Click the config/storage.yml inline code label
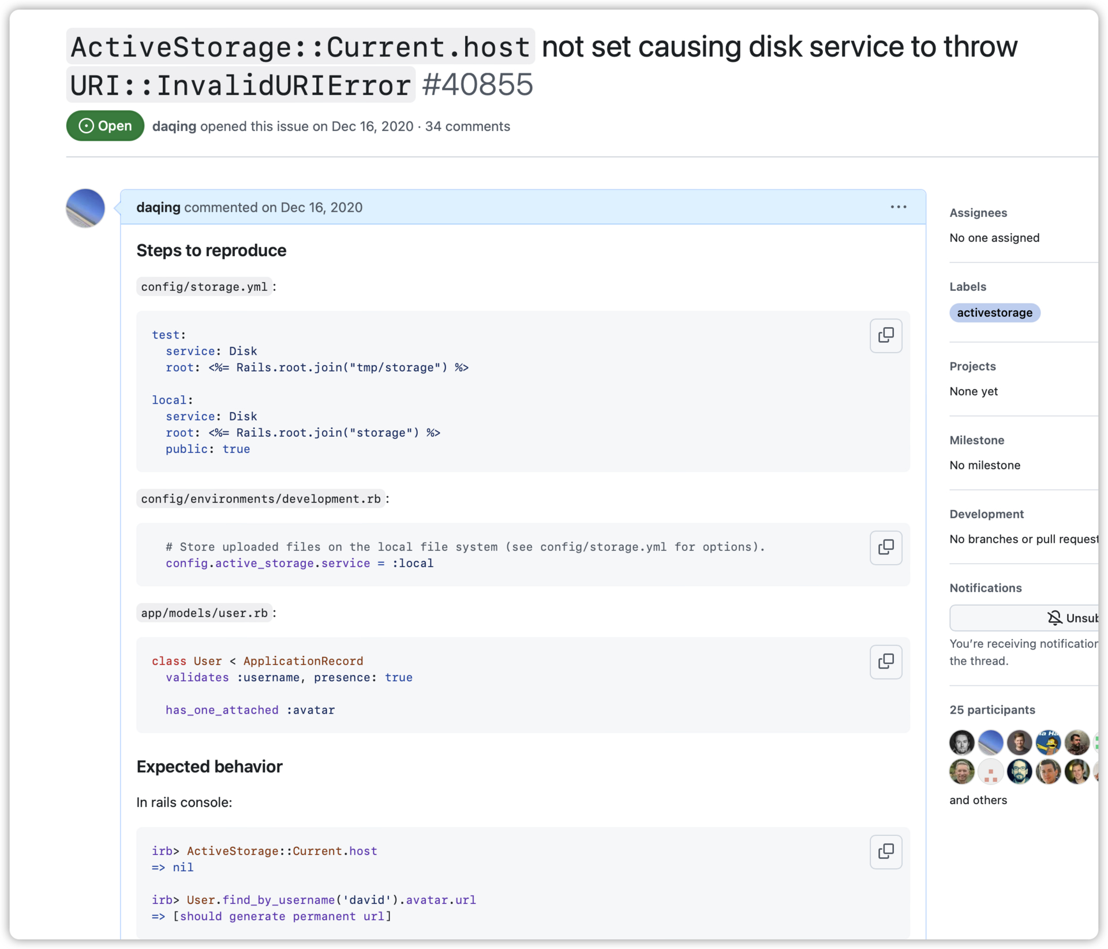This screenshot has width=1108, height=949. (204, 287)
